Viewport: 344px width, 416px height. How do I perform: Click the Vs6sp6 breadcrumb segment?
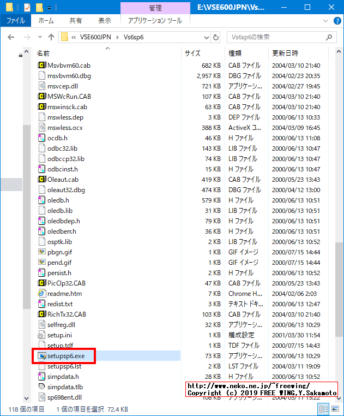(134, 37)
